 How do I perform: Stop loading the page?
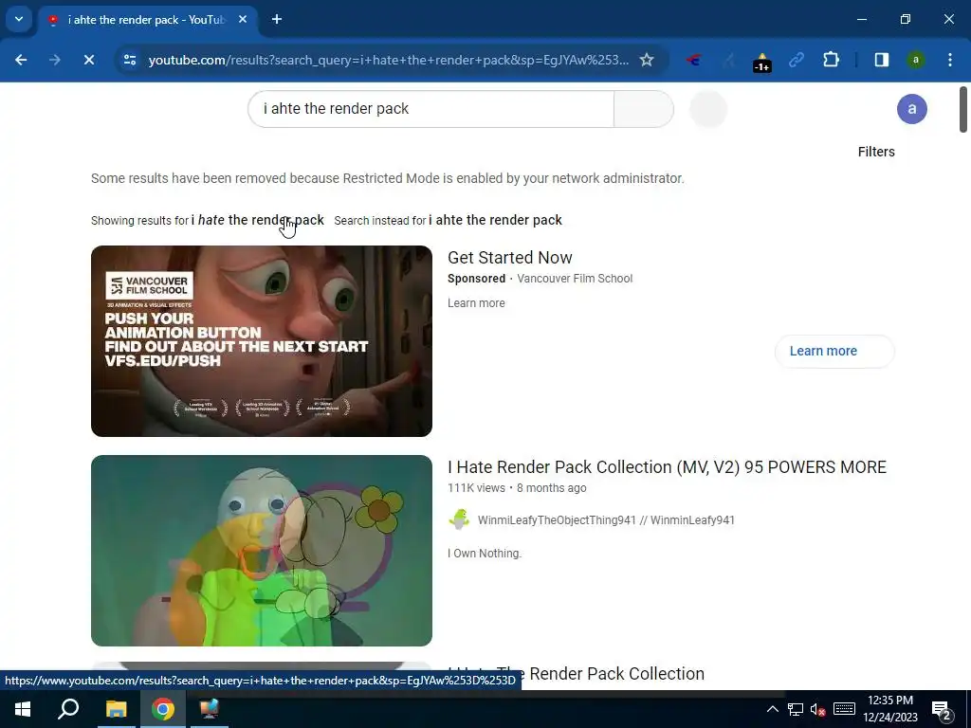pyautogui.click(x=88, y=60)
